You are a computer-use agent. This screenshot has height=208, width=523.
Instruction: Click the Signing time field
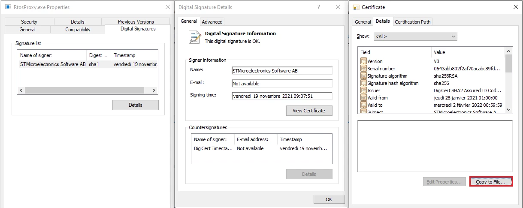coord(282,96)
